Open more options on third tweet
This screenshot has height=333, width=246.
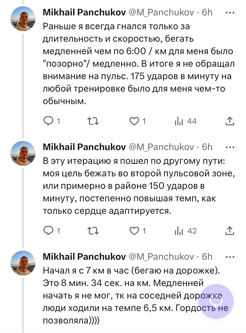pos(231,256)
